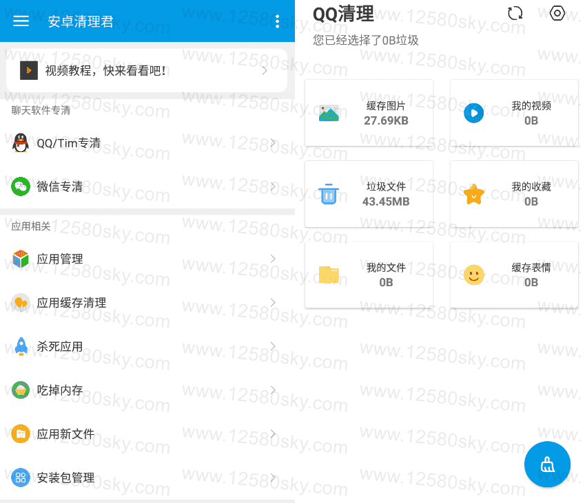Screen dimensions: 585x503
Task: Open 视频教程，快来看看吧! banner text
Action: (105, 70)
